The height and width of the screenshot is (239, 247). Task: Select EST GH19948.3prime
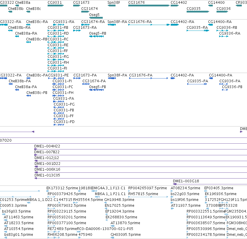tap(119, 200)
